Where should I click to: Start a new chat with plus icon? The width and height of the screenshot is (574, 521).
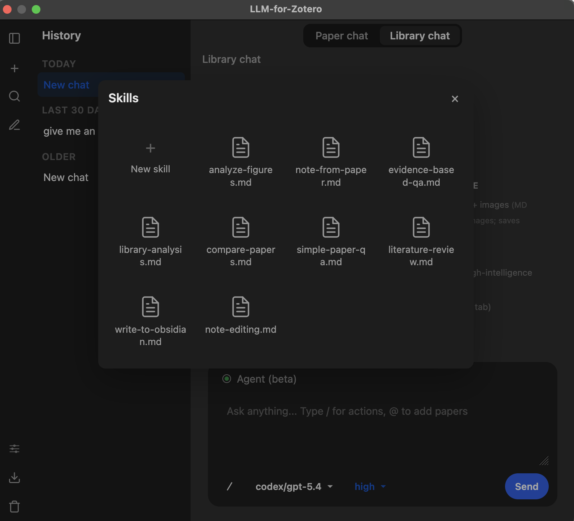pyautogui.click(x=14, y=68)
